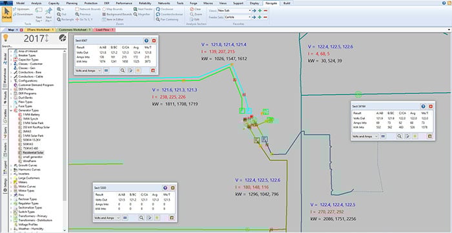Go to the New Sub view arrow

[254, 11]
